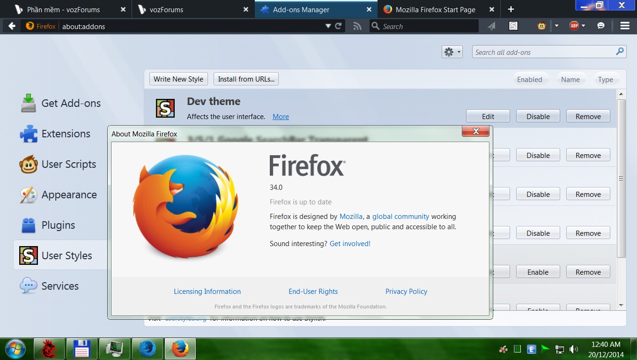Open the blue globe browser taskbar icon

(x=148, y=349)
